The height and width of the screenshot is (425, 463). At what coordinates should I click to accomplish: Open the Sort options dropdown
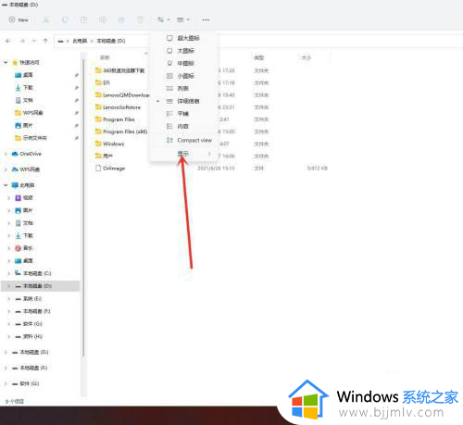[163, 19]
